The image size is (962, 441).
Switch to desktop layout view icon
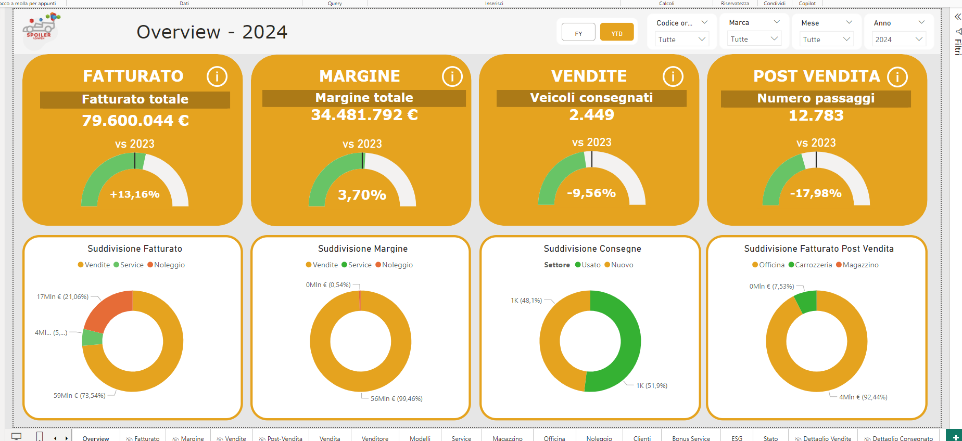tap(17, 436)
